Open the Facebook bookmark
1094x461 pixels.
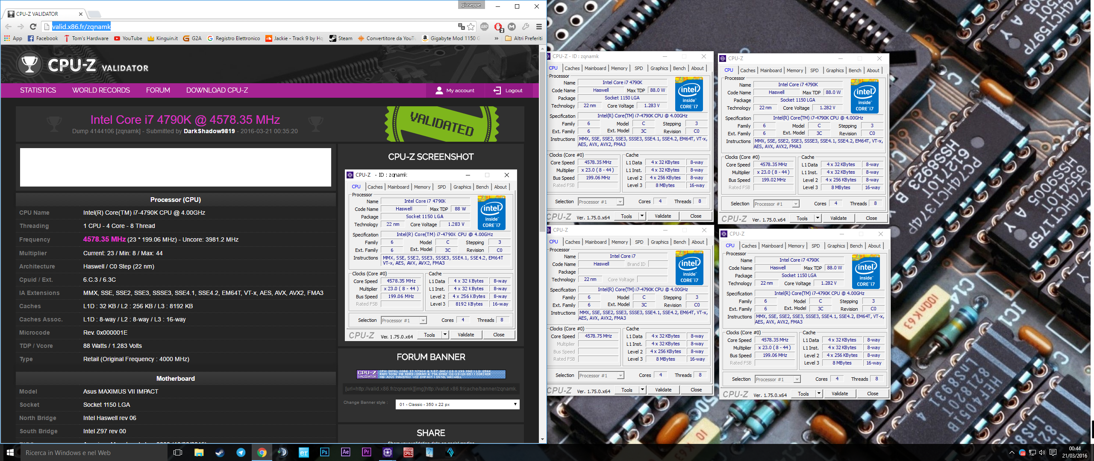pyautogui.click(x=43, y=38)
